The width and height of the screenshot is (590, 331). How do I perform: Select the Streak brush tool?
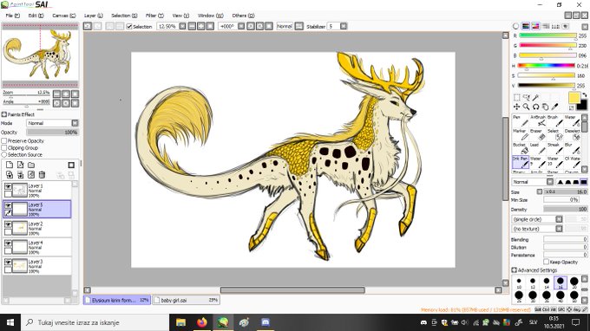[x=555, y=148]
